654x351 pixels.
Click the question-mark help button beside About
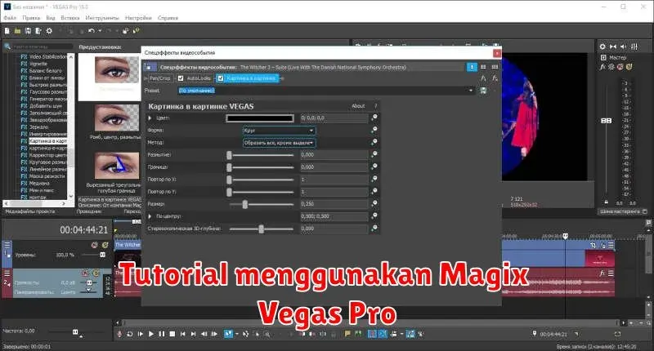coord(375,106)
